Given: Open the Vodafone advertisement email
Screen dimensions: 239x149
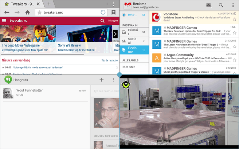Looking at the screenshot, I should click(194, 17).
